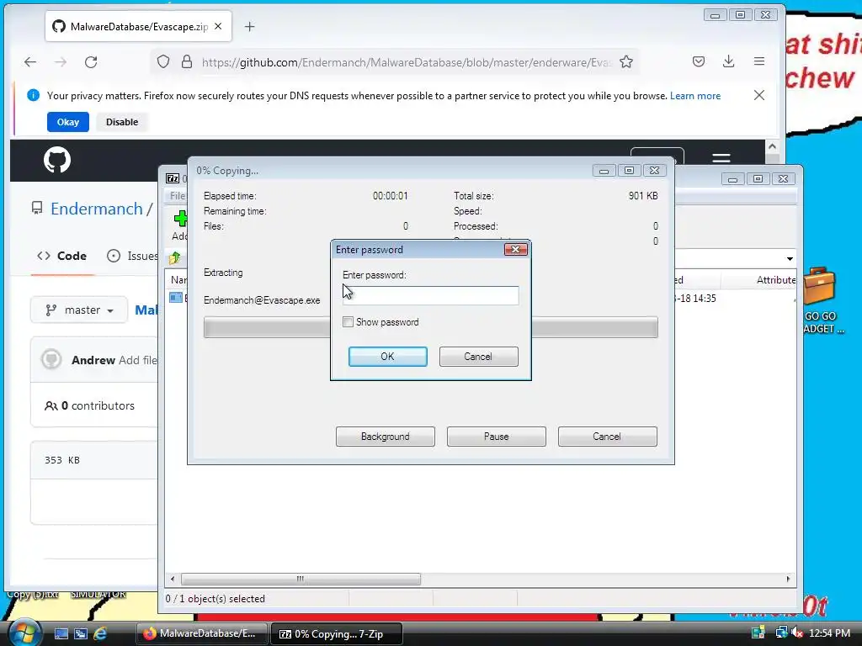This screenshot has width=862, height=646.
Task: Accept DNS notice with Okay
Action: (x=68, y=122)
